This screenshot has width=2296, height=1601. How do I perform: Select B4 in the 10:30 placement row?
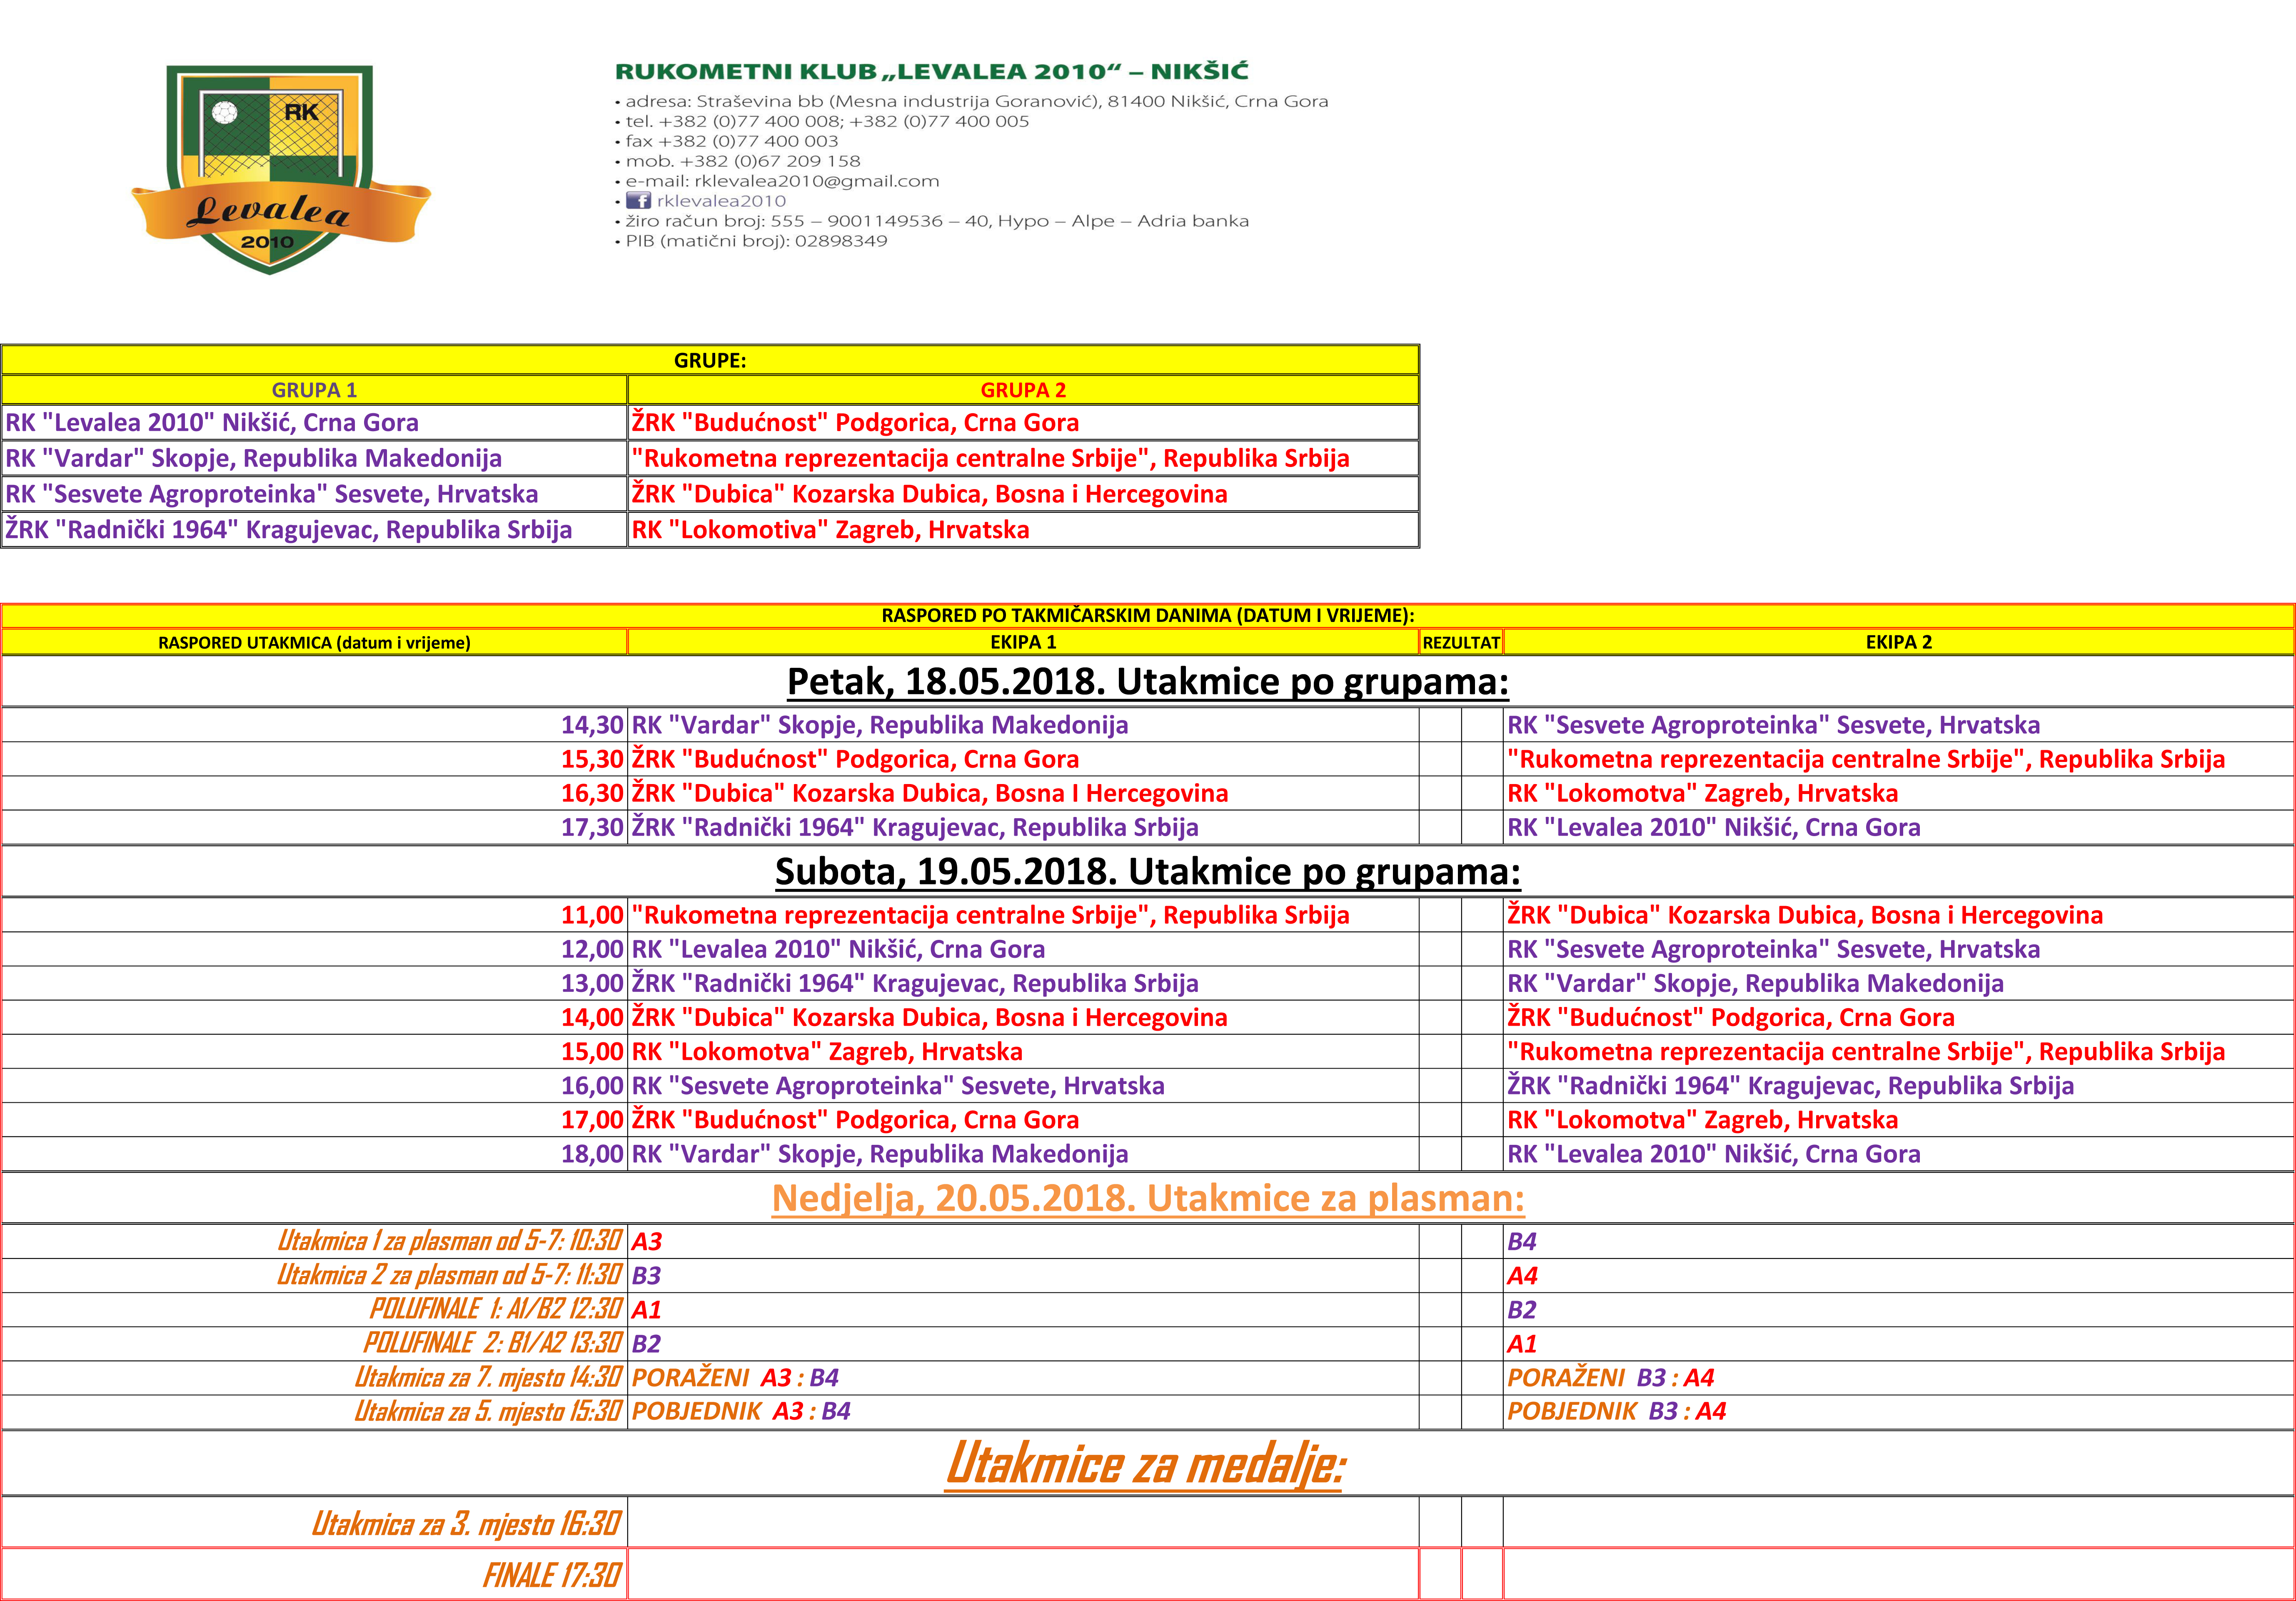(x=1522, y=1241)
